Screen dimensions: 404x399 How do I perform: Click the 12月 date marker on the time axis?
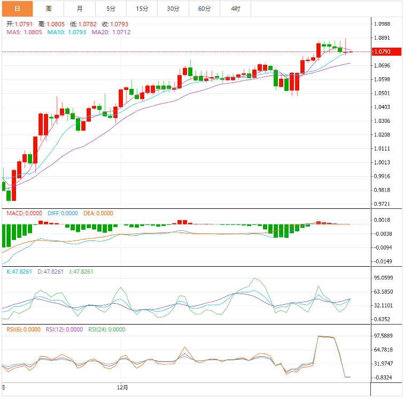pos(123,387)
